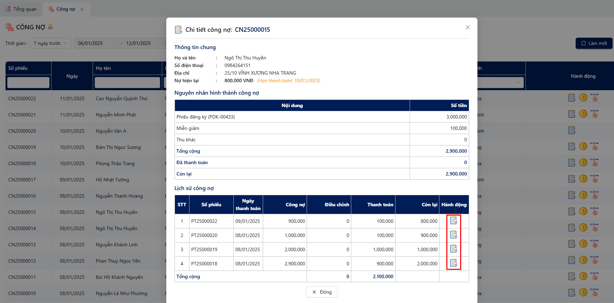This screenshot has width=614, height=303.
Task: Click the dollar coin icon for CN25000010
Action: tap(583, 293)
